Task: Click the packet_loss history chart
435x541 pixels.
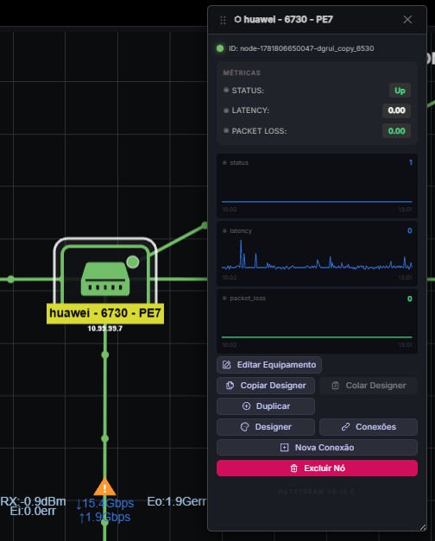Action: [x=318, y=321]
